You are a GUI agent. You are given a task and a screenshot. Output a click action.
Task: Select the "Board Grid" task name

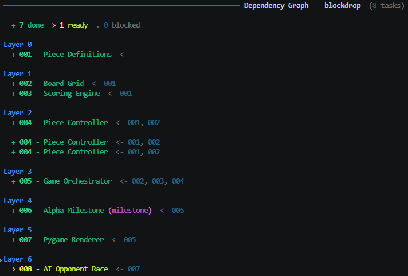point(64,84)
